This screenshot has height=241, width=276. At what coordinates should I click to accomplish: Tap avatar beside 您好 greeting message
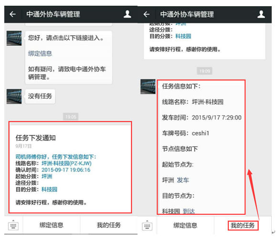point(14,38)
